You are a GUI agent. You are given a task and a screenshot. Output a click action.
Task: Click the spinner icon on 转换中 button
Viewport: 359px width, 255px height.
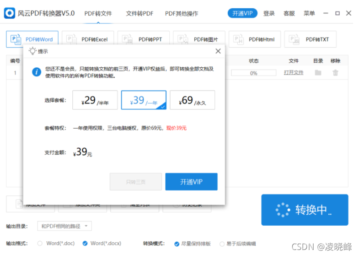(x=283, y=210)
